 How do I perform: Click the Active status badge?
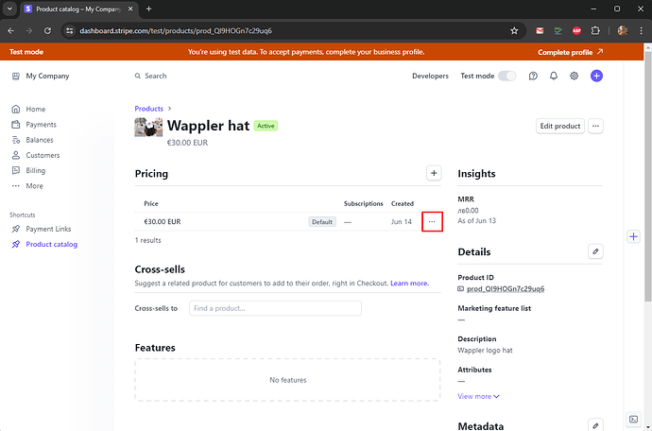coord(266,126)
